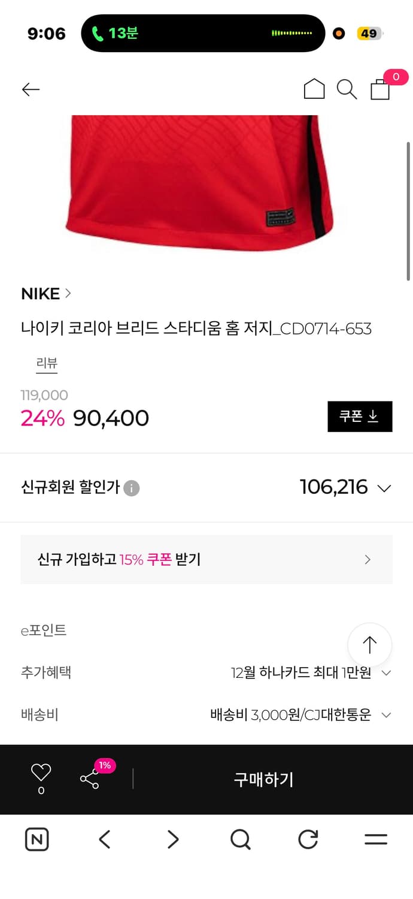The width and height of the screenshot is (413, 899).
Task: Expand the 배송비 shipping details
Action: 386,714
